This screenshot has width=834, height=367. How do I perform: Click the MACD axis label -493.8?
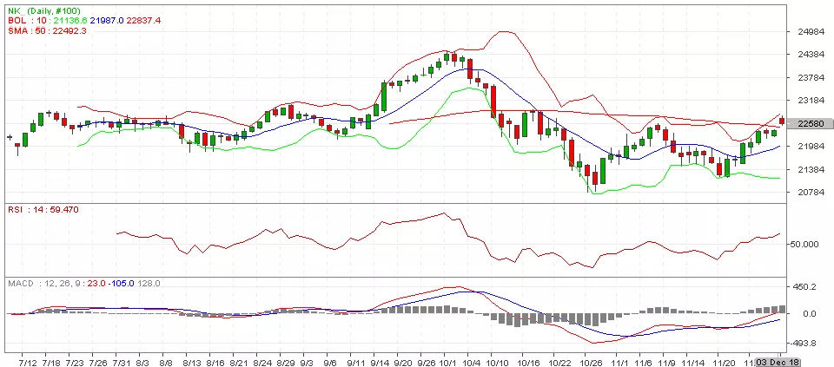(x=803, y=344)
